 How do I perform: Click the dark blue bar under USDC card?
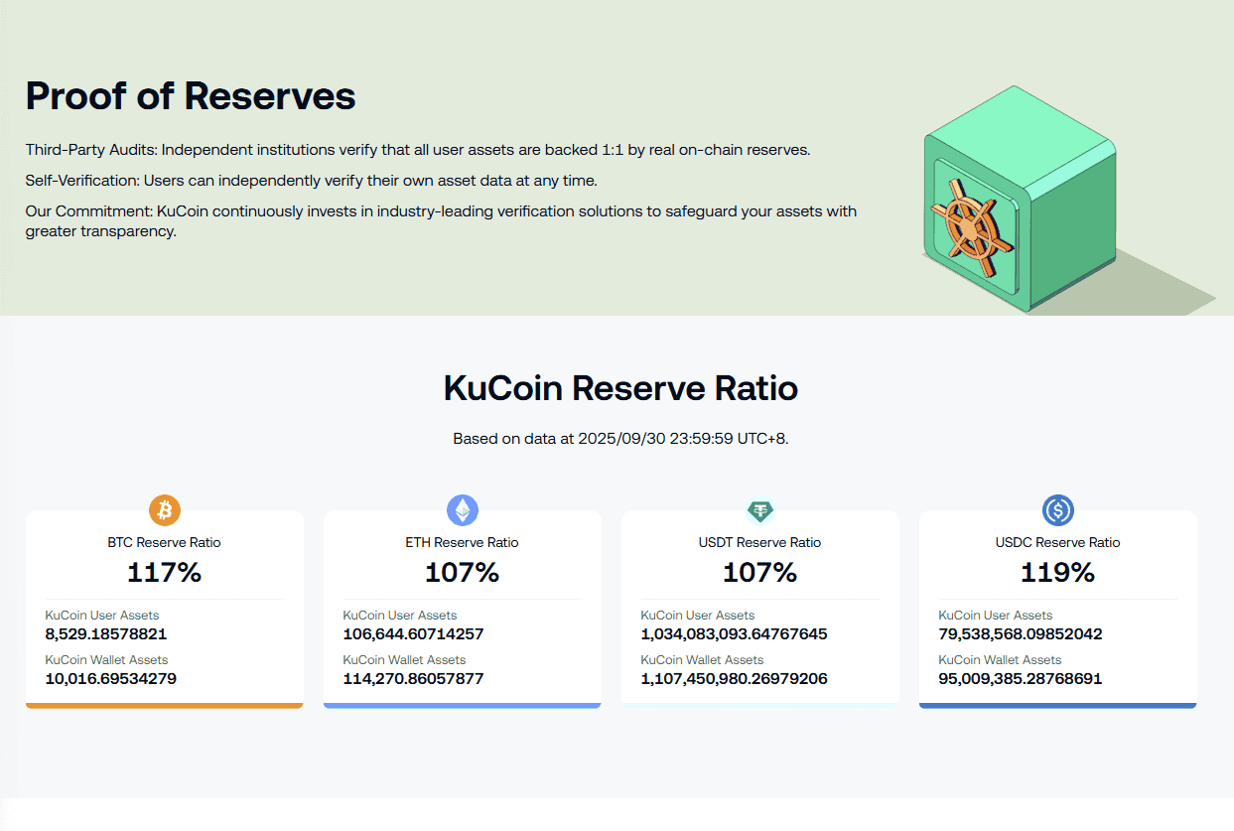[1058, 705]
